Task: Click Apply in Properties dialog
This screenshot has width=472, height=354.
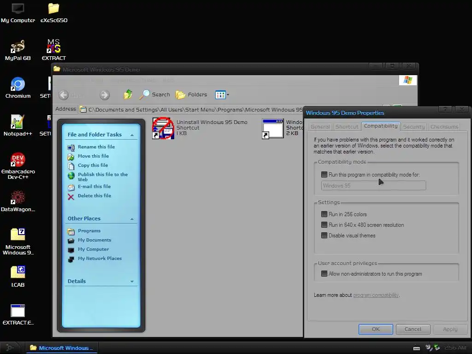Action: coord(450,329)
